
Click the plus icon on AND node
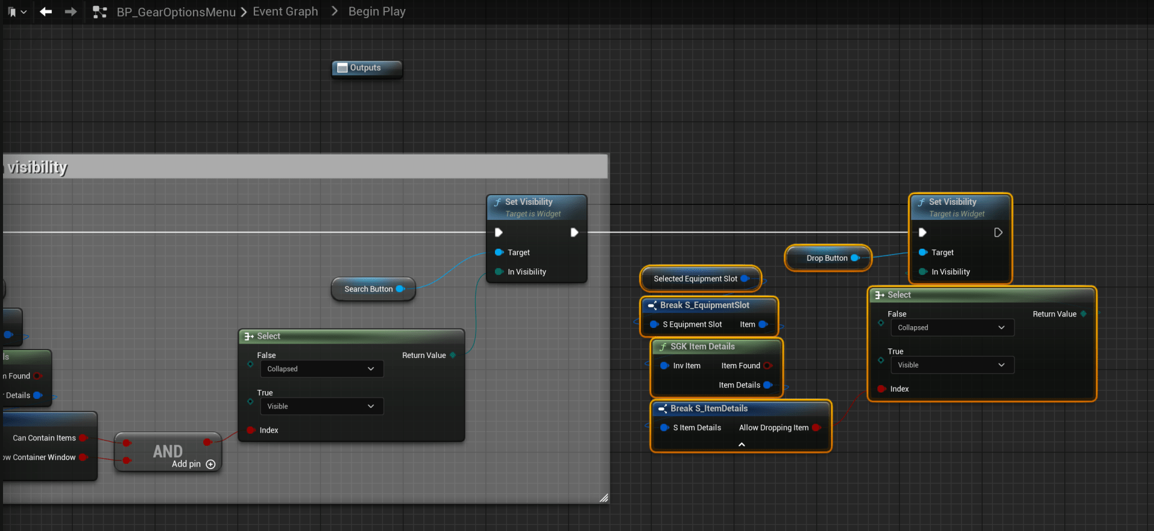point(210,464)
